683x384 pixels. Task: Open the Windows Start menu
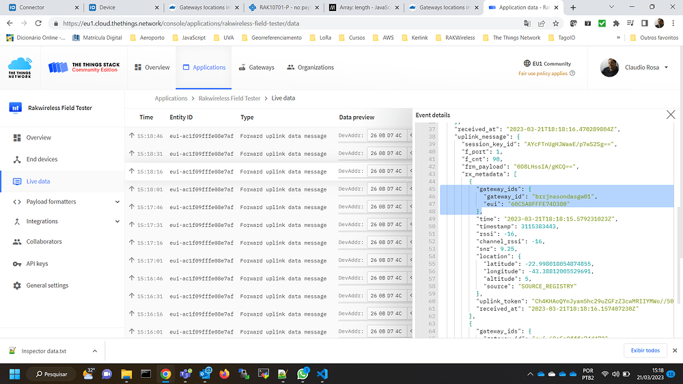[15, 374]
